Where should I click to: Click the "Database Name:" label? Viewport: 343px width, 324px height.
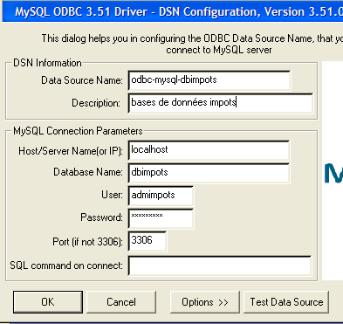click(x=88, y=172)
